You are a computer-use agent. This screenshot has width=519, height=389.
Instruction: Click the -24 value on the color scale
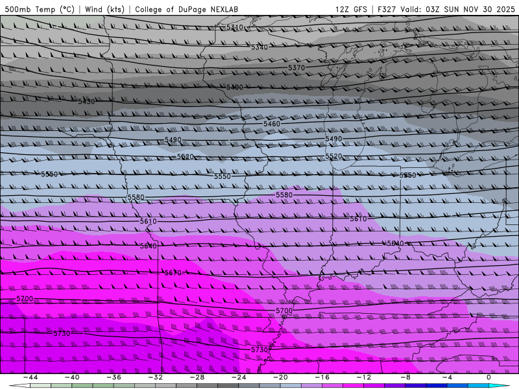(239, 377)
